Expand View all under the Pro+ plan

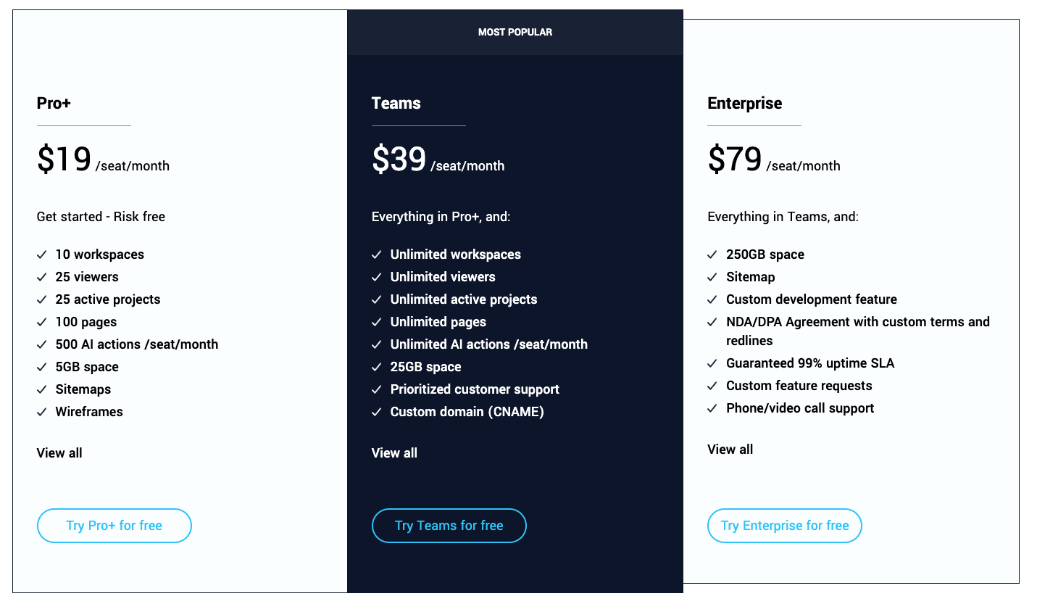pos(59,452)
